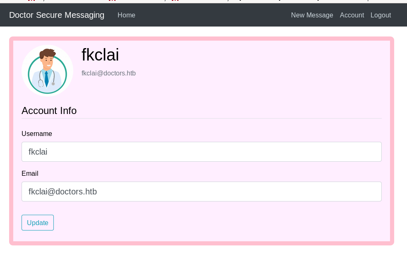This screenshot has height=262, width=407.
Task: Click the gray fkclai@doctors.htb text under the heading
Action: (x=108, y=73)
